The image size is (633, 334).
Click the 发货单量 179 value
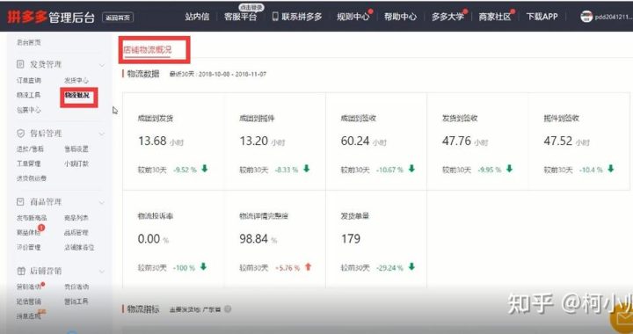351,239
